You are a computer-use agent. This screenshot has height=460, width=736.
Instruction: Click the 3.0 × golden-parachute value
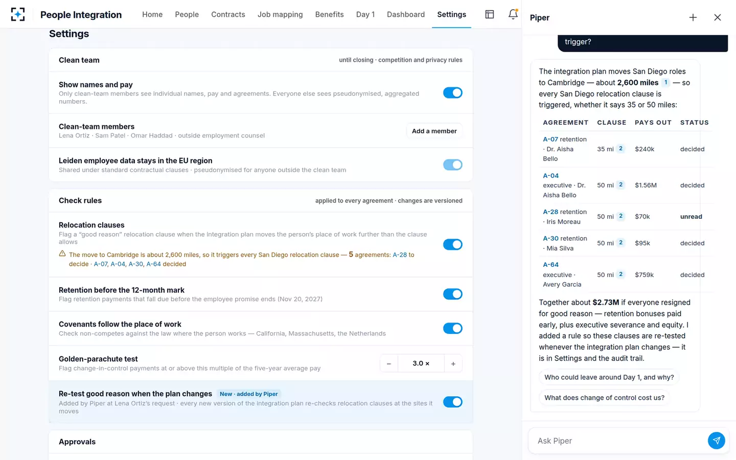(x=421, y=364)
